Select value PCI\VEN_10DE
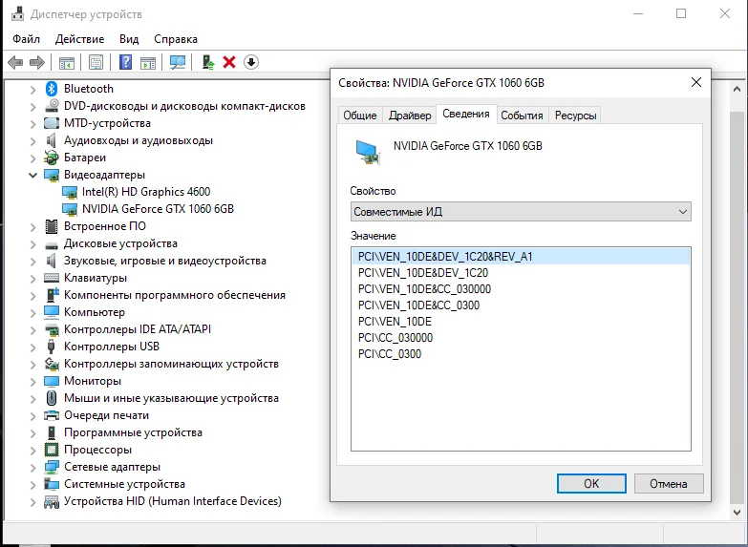Screen dimensions: 748x547 pos(521,322)
